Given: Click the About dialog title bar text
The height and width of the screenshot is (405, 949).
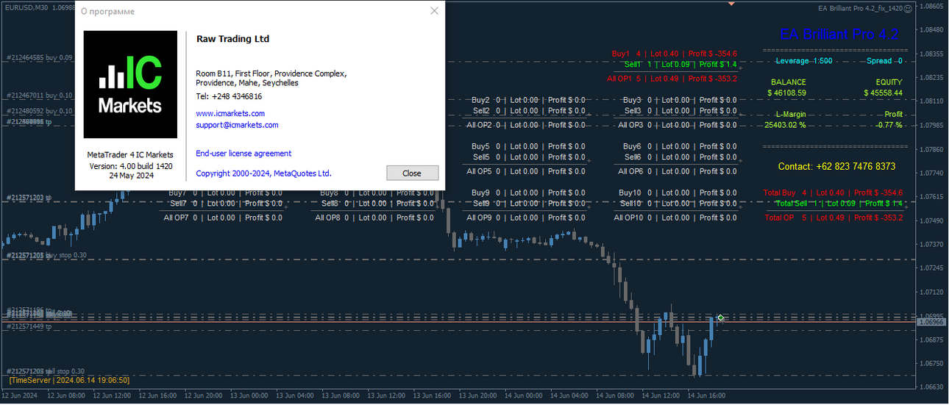Looking at the screenshot, I should coord(107,12).
